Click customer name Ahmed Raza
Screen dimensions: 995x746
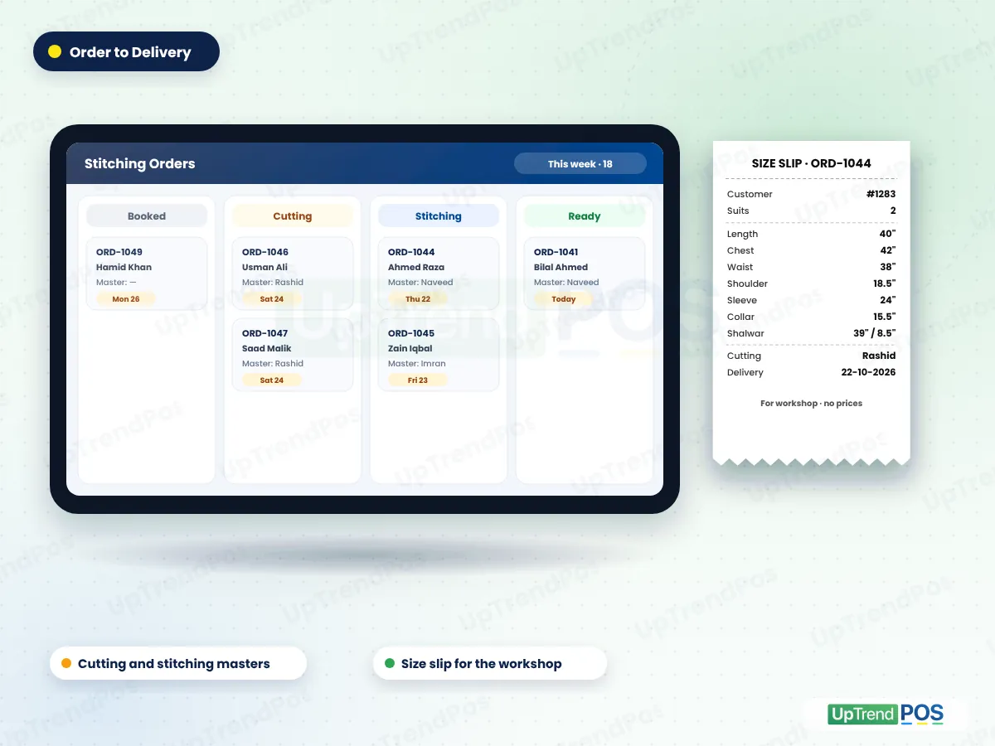click(x=416, y=267)
